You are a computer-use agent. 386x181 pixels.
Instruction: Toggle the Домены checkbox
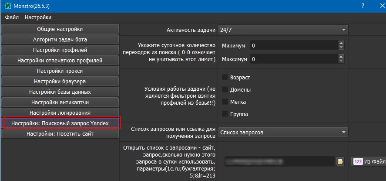tap(225, 89)
